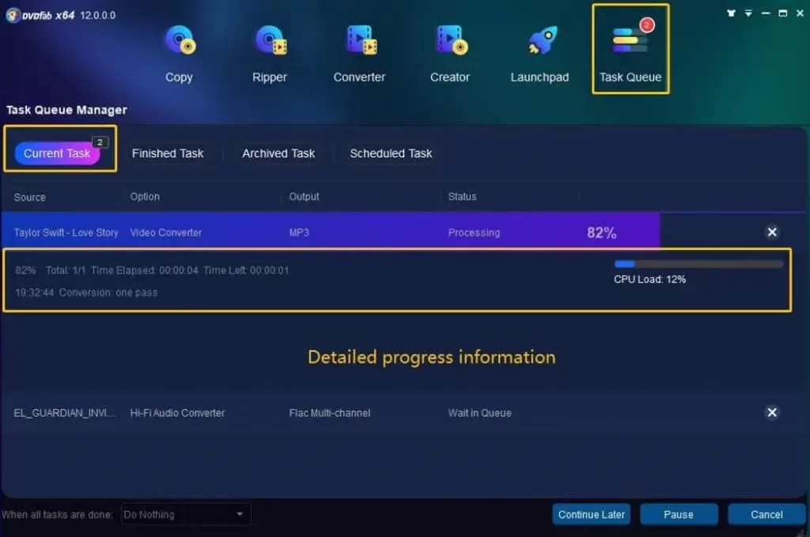Select the EL_GUARDIAN Hi-Fi Audio Converter row
The width and height of the screenshot is (810, 537).
pos(316,413)
